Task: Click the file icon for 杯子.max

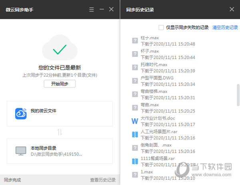Action: click(135, 54)
